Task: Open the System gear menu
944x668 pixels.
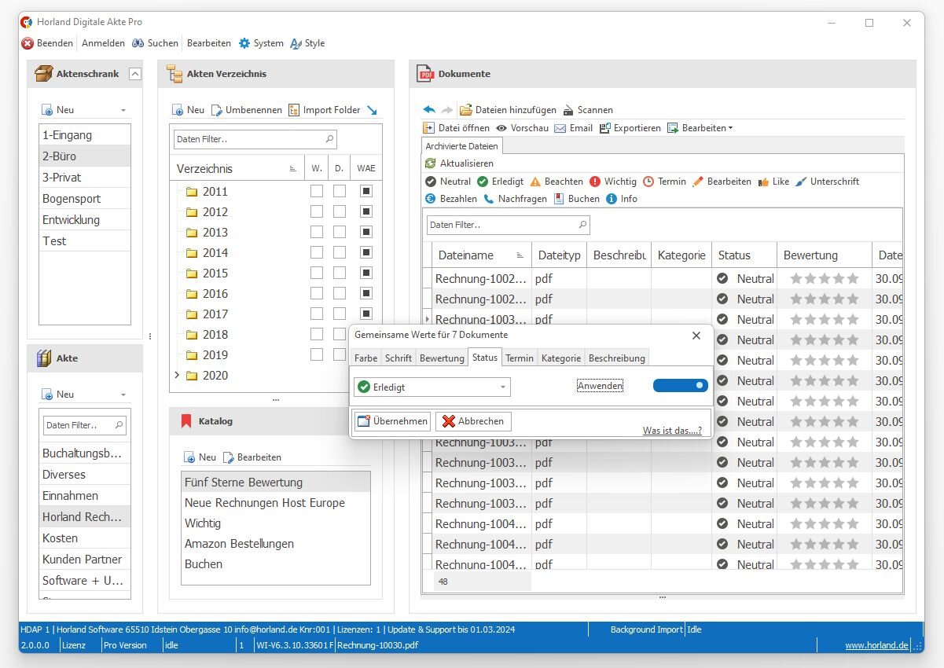Action: click(261, 43)
